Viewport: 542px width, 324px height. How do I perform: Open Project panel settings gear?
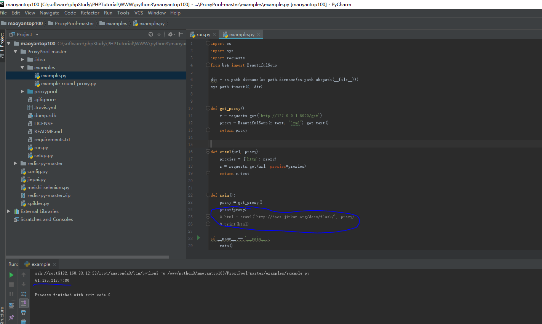tap(170, 34)
